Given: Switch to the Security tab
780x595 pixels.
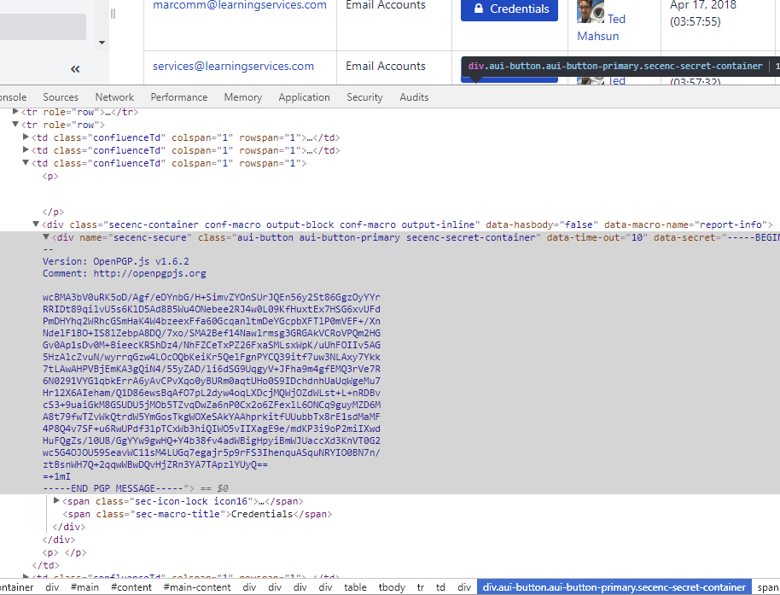Looking at the screenshot, I should tap(364, 96).
